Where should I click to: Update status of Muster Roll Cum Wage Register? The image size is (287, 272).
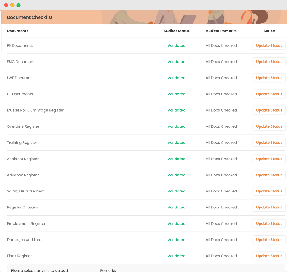[269, 110]
